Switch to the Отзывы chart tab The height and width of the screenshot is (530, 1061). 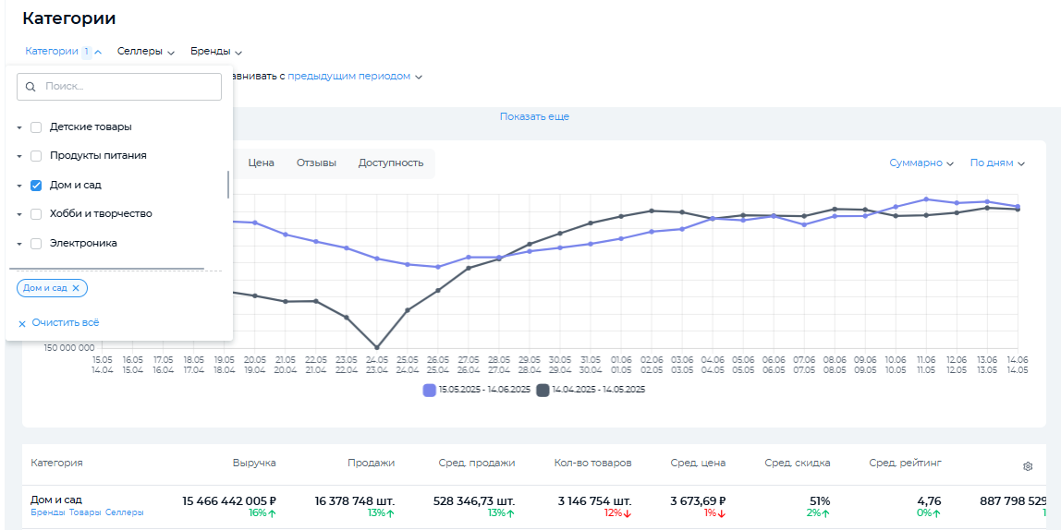316,163
